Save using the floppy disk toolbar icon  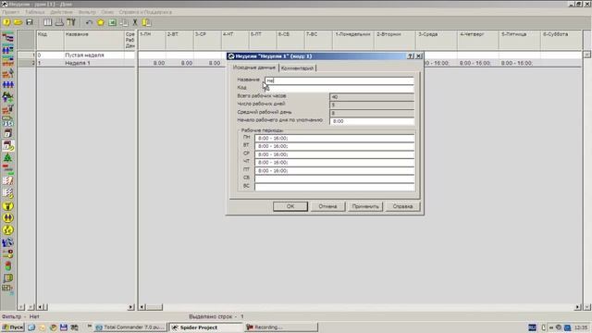pos(30,22)
